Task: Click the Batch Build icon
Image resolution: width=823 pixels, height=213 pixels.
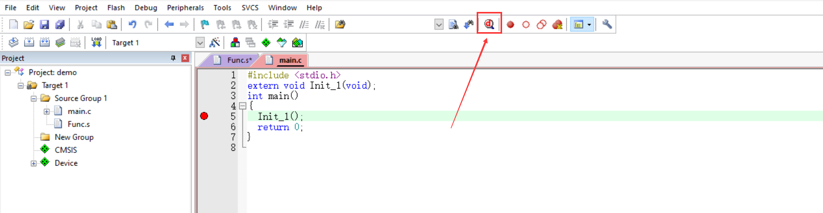Action: [60, 42]
